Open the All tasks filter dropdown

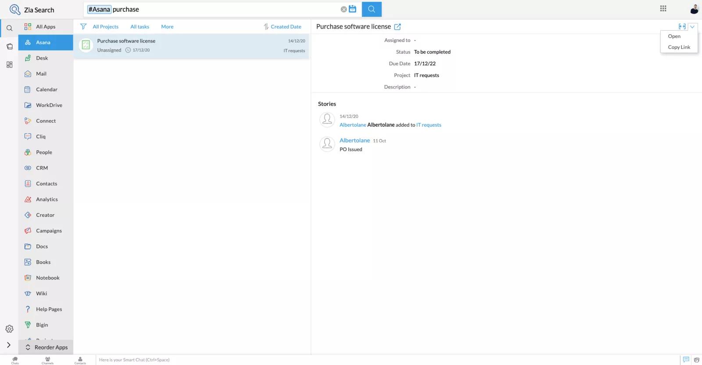pos(140,27)
